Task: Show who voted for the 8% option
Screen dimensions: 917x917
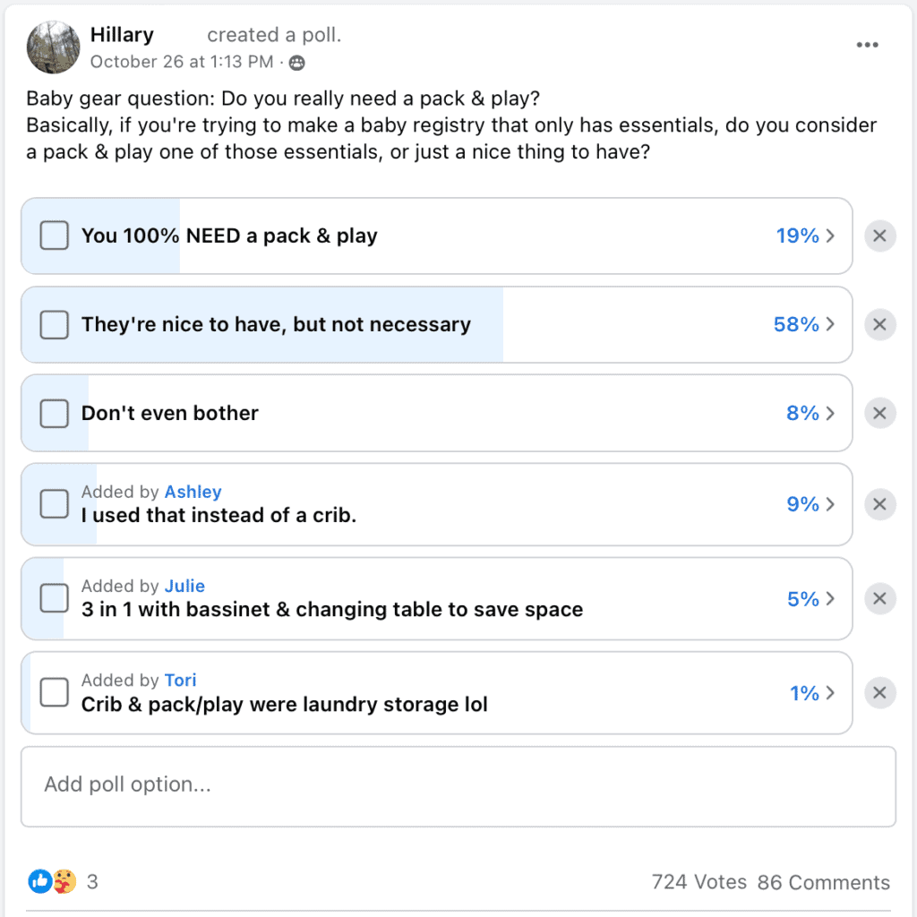Action: [x=810, y=414]
